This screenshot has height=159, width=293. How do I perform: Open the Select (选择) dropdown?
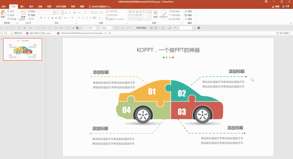pos(189,19)
